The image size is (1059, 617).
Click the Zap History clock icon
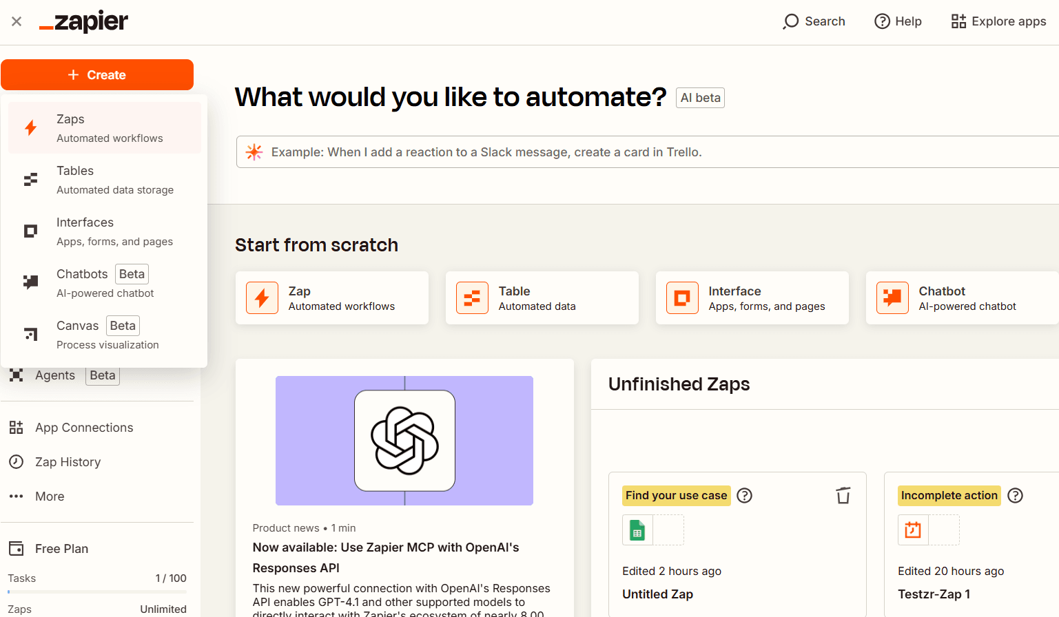pyautogui.click(x=17, y=462)
